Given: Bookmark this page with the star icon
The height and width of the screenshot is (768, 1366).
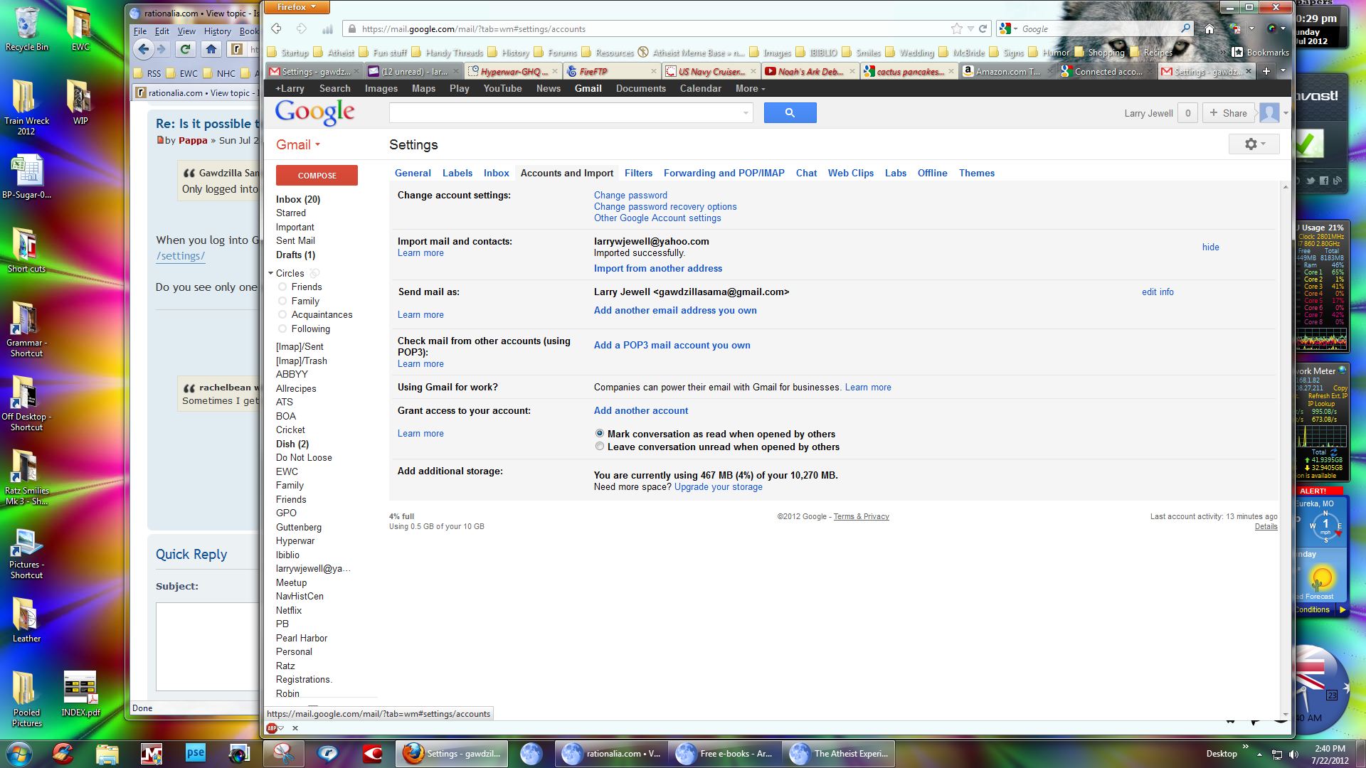Looking at the screenshot, I should click(956, 29).
